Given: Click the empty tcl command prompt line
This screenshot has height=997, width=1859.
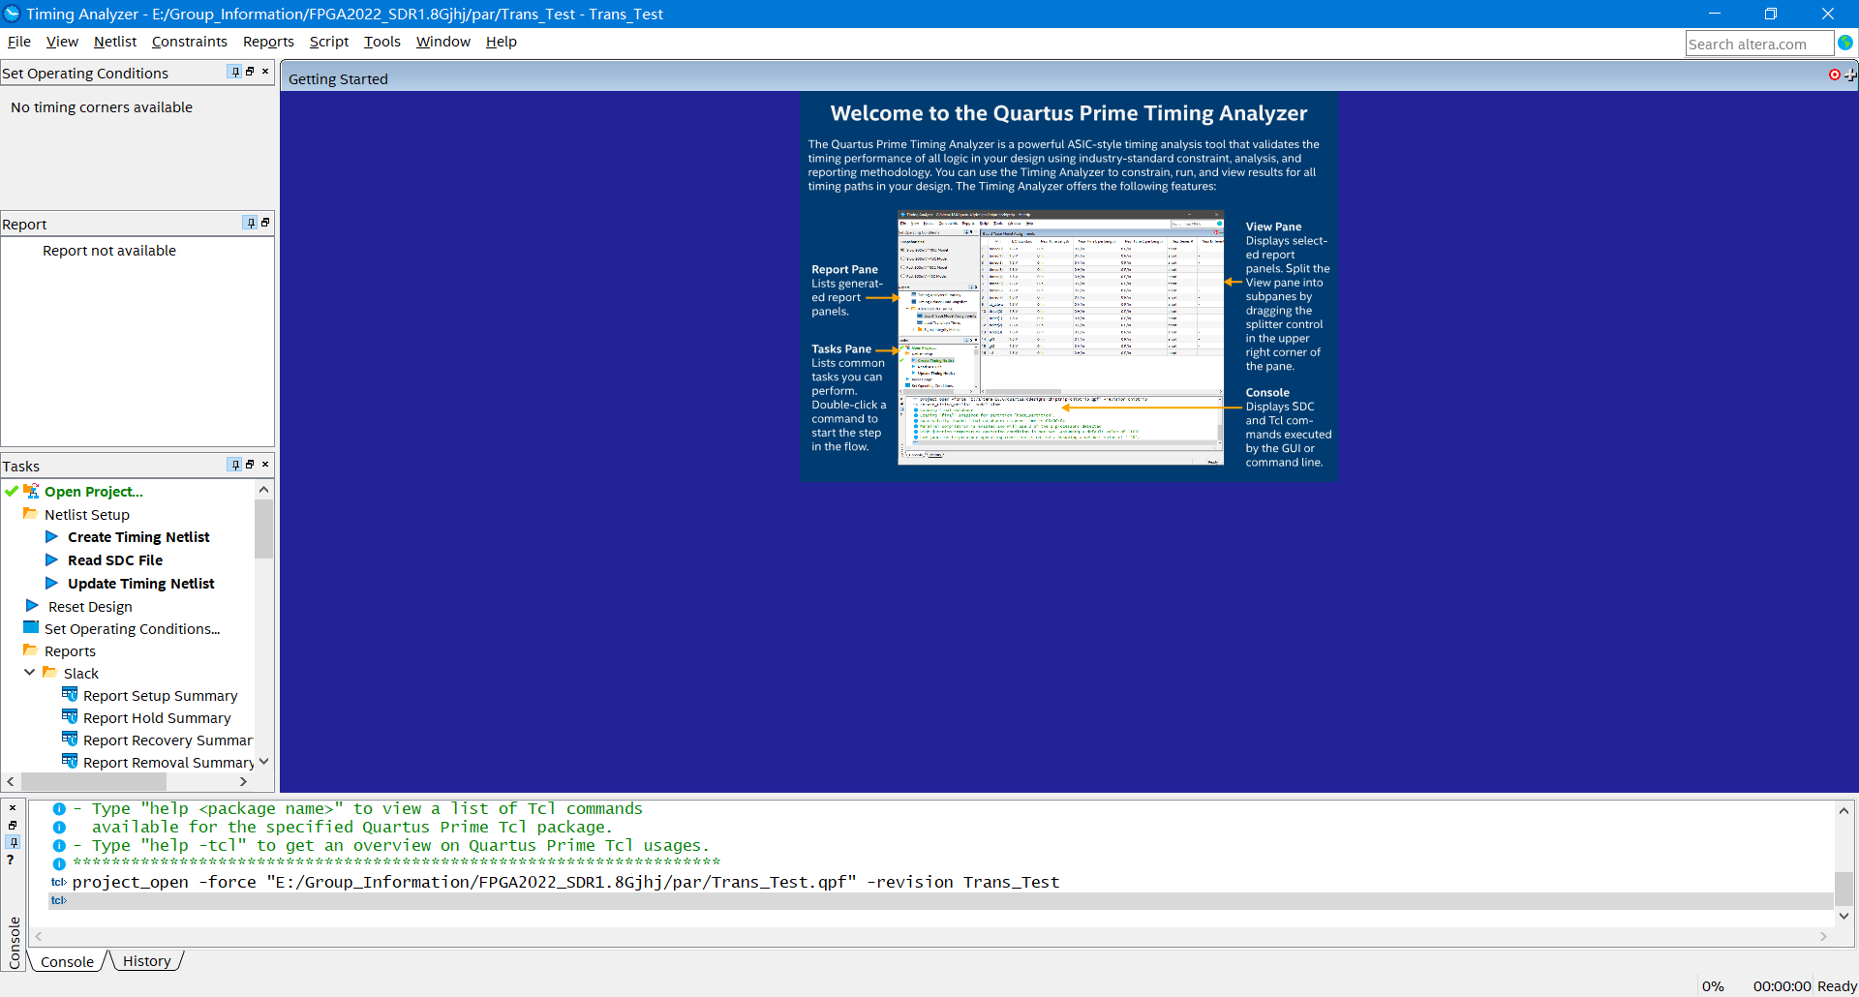Looking at the screenshot, I should click(x=939, y=900).
